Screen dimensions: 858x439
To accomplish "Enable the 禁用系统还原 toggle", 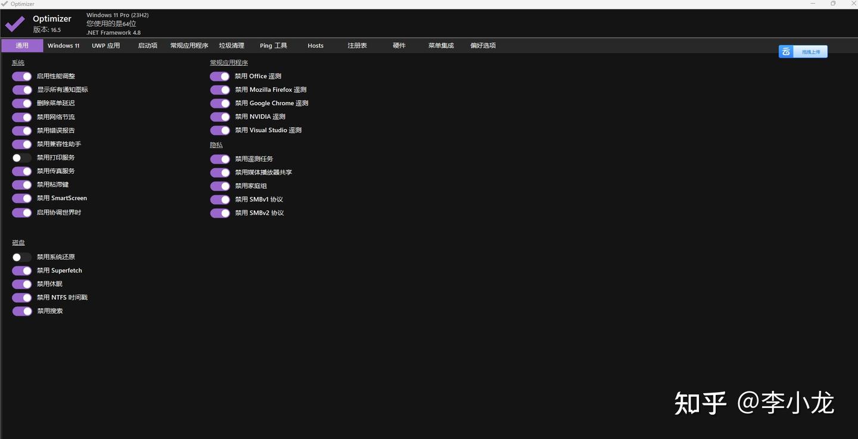I will pos(21,257).
